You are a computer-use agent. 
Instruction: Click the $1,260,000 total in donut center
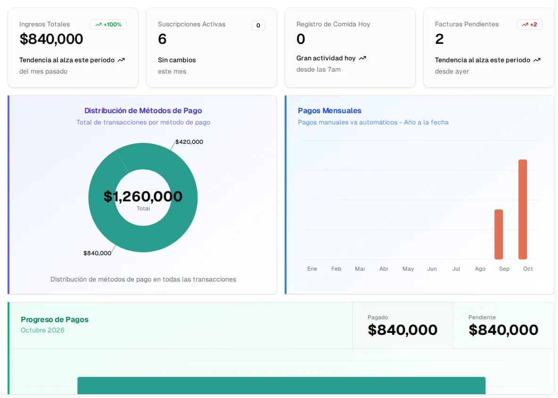[x=143, y=196]
